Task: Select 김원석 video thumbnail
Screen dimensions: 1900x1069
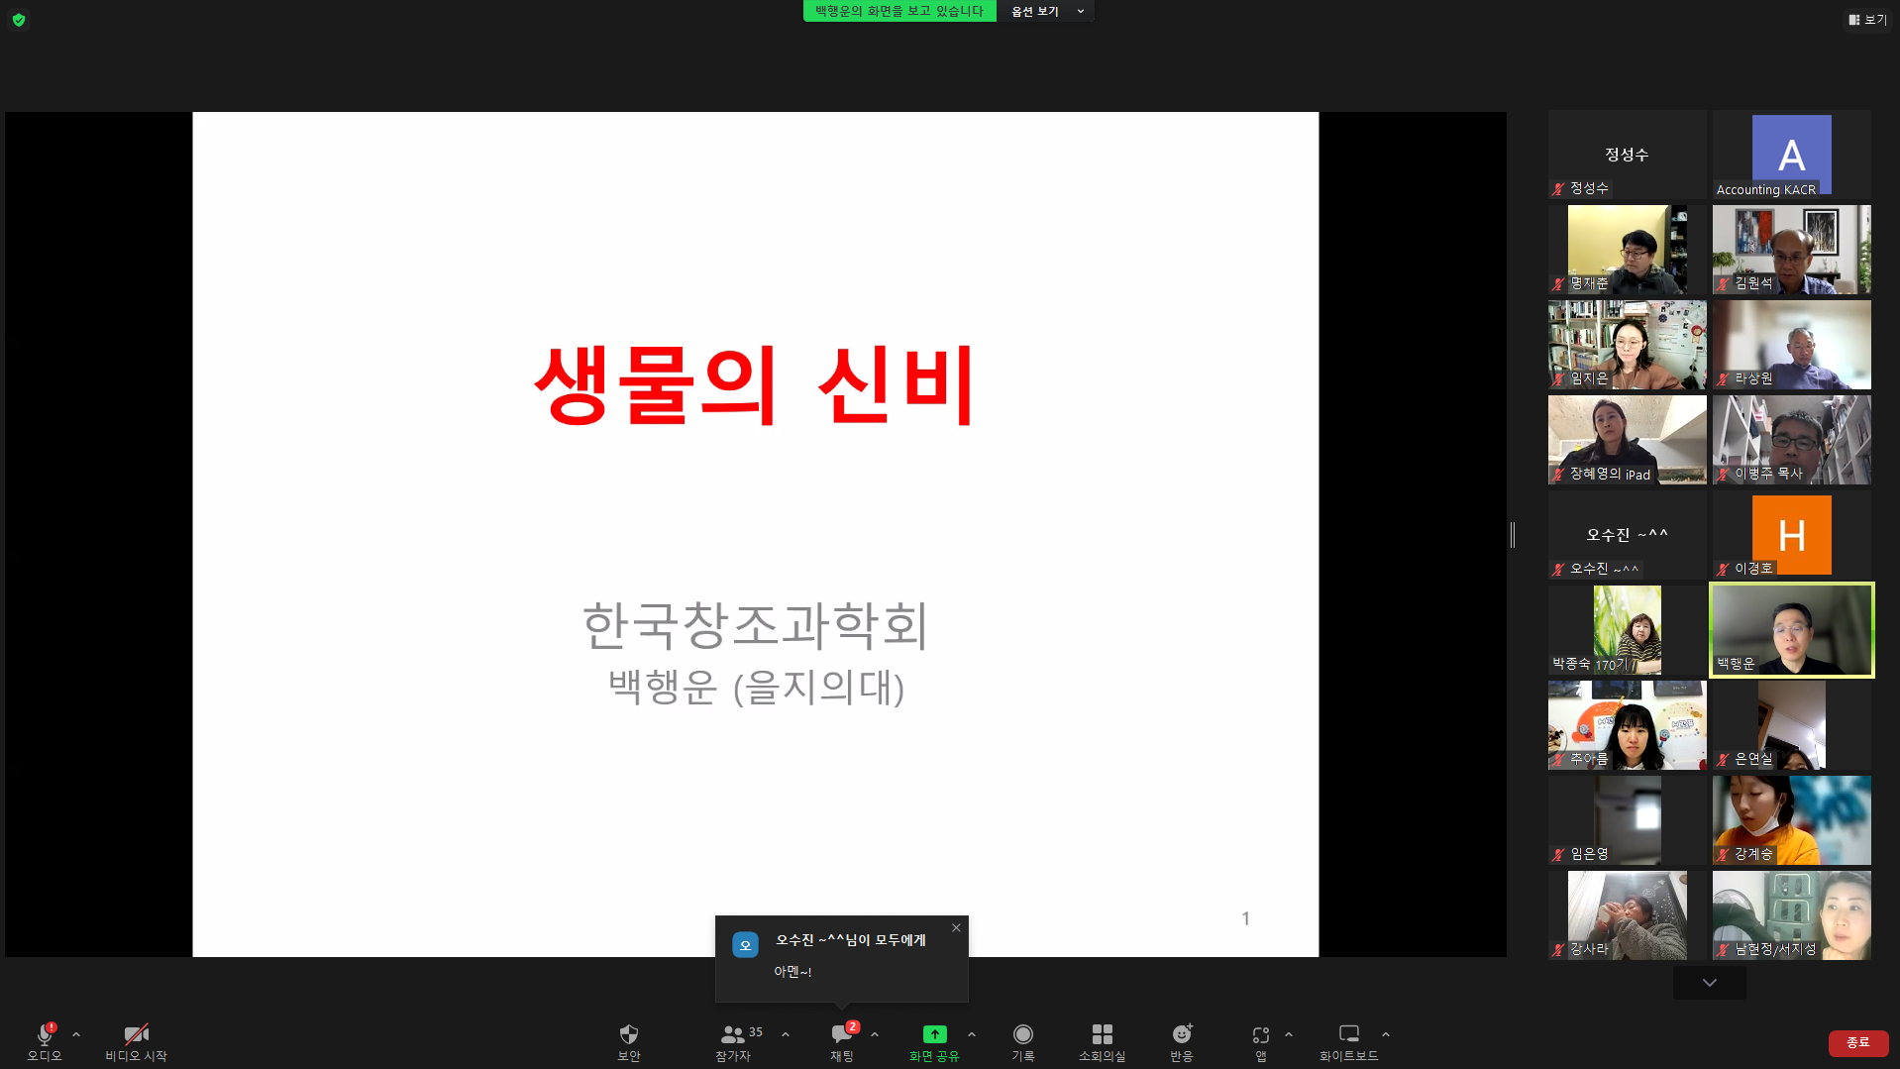Action: click(1792, 250)
